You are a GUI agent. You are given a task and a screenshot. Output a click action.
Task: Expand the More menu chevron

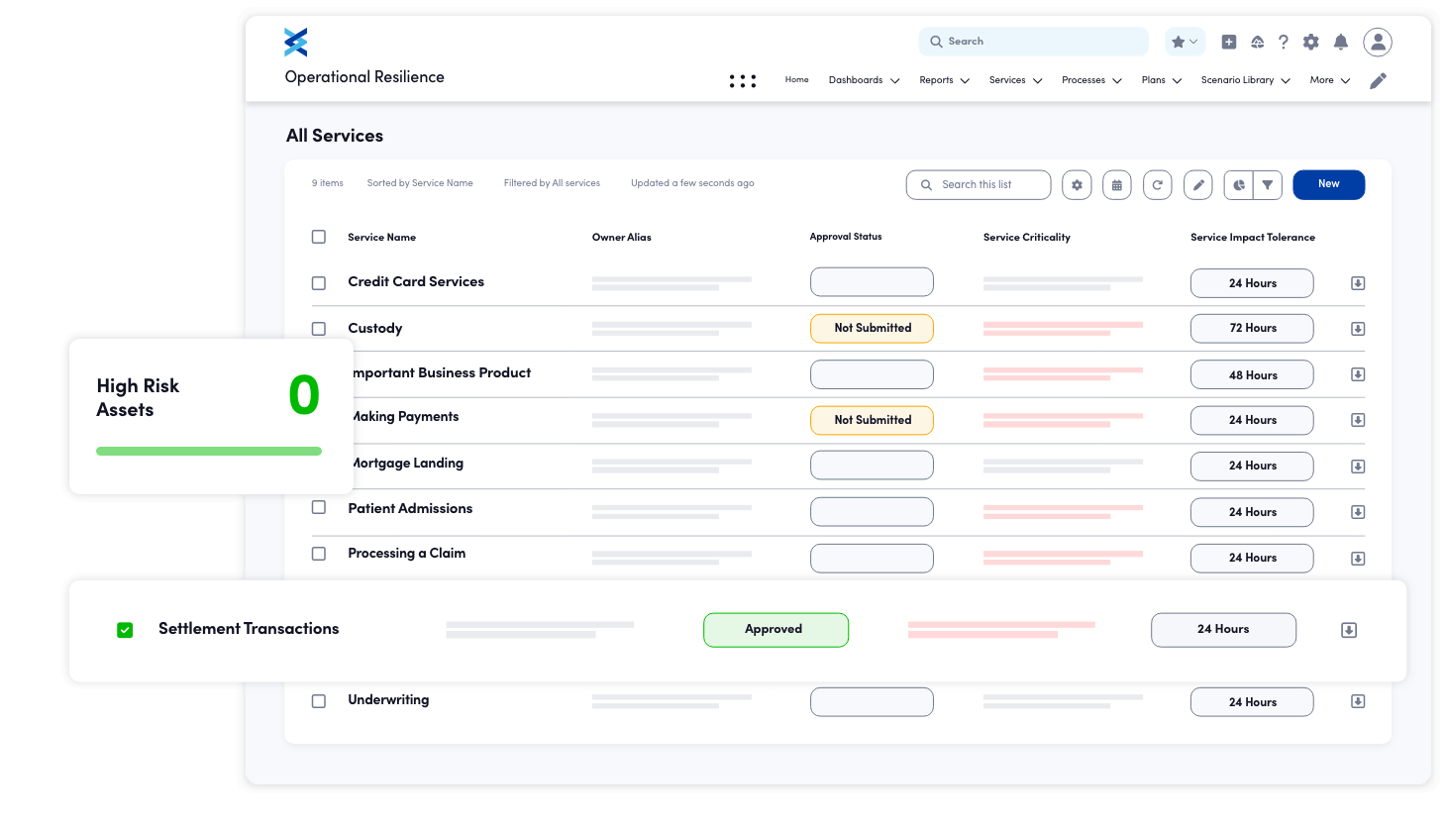pyautogui.click(x=1346, y=81)
